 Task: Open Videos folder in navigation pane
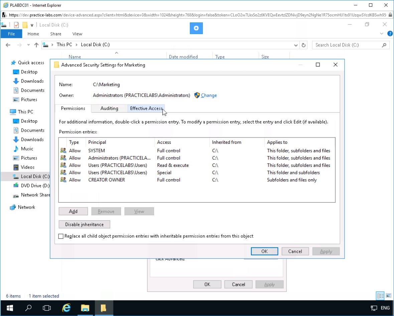pos(27,167)
